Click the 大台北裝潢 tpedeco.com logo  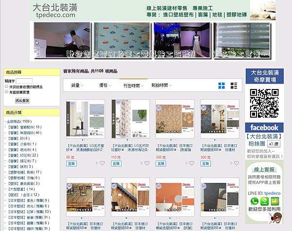pos(55,10)
